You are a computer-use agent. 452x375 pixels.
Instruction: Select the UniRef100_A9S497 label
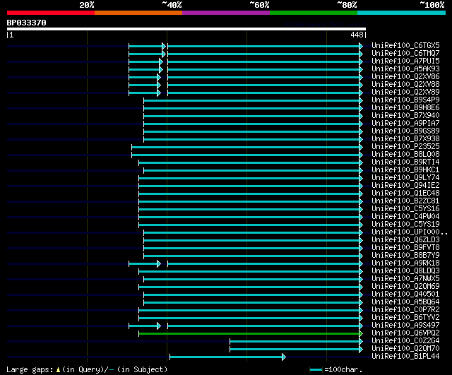point(405,326)
